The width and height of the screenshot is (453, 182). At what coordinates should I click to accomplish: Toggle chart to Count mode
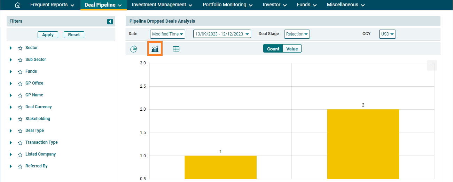click(x=273, y=49)
